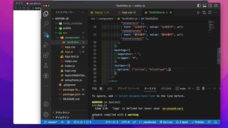Open the Accounts menu icon
228x128 pixels.
coord(46,104)
